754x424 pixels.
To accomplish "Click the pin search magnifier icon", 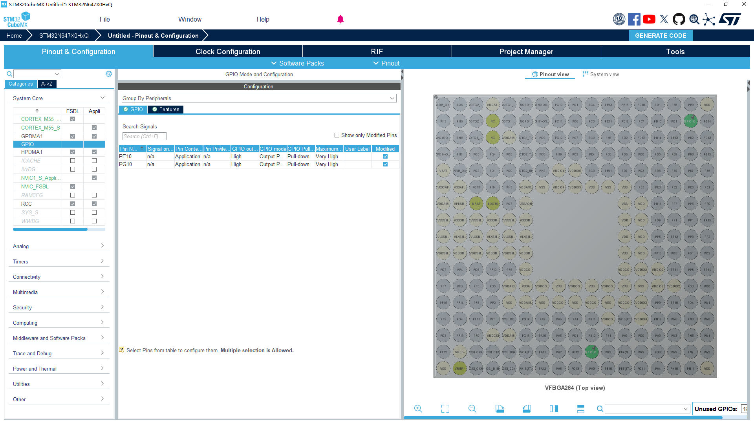I will pyautogui.click(x=600, y=409).
